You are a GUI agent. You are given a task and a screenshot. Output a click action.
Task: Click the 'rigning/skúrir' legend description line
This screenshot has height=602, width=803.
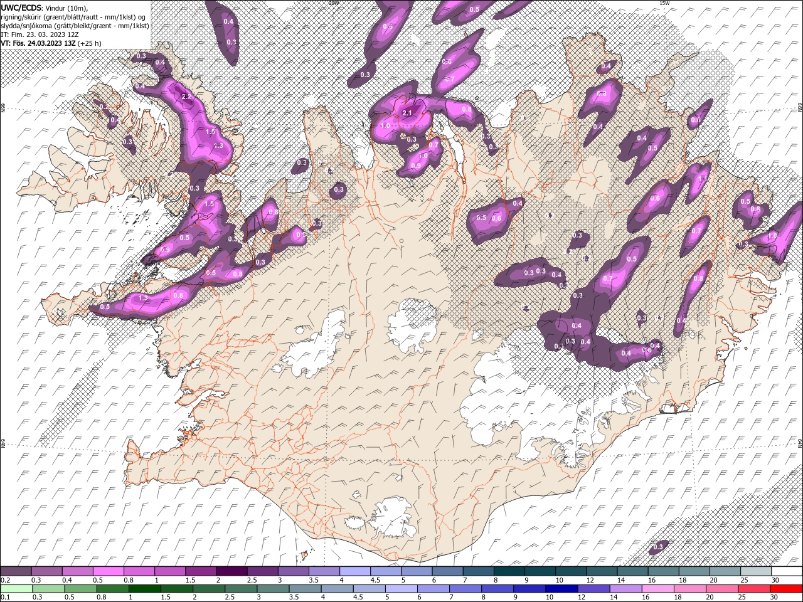[x=74, y=16]
